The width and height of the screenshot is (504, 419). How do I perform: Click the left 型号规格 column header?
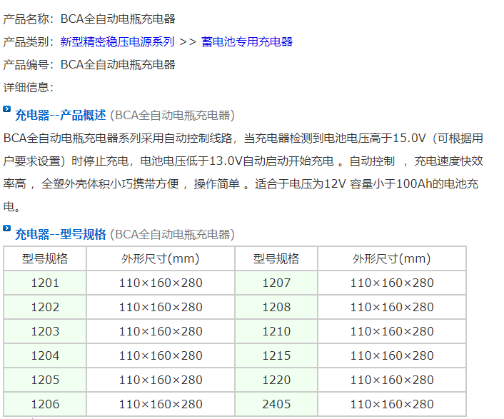click(x=45, y=258)
